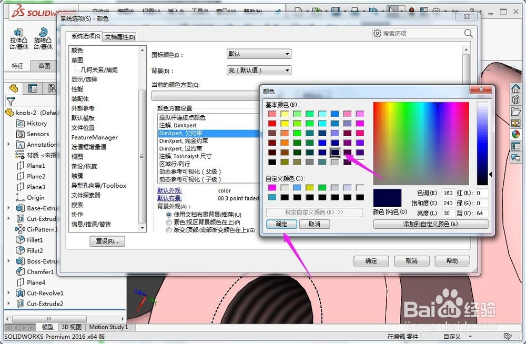Open the Motion Study 1 tab
Viewport: 526px width, 344px height.
coord(108,327)
